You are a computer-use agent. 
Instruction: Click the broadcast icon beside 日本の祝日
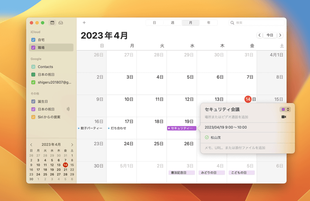pos(68,109)
